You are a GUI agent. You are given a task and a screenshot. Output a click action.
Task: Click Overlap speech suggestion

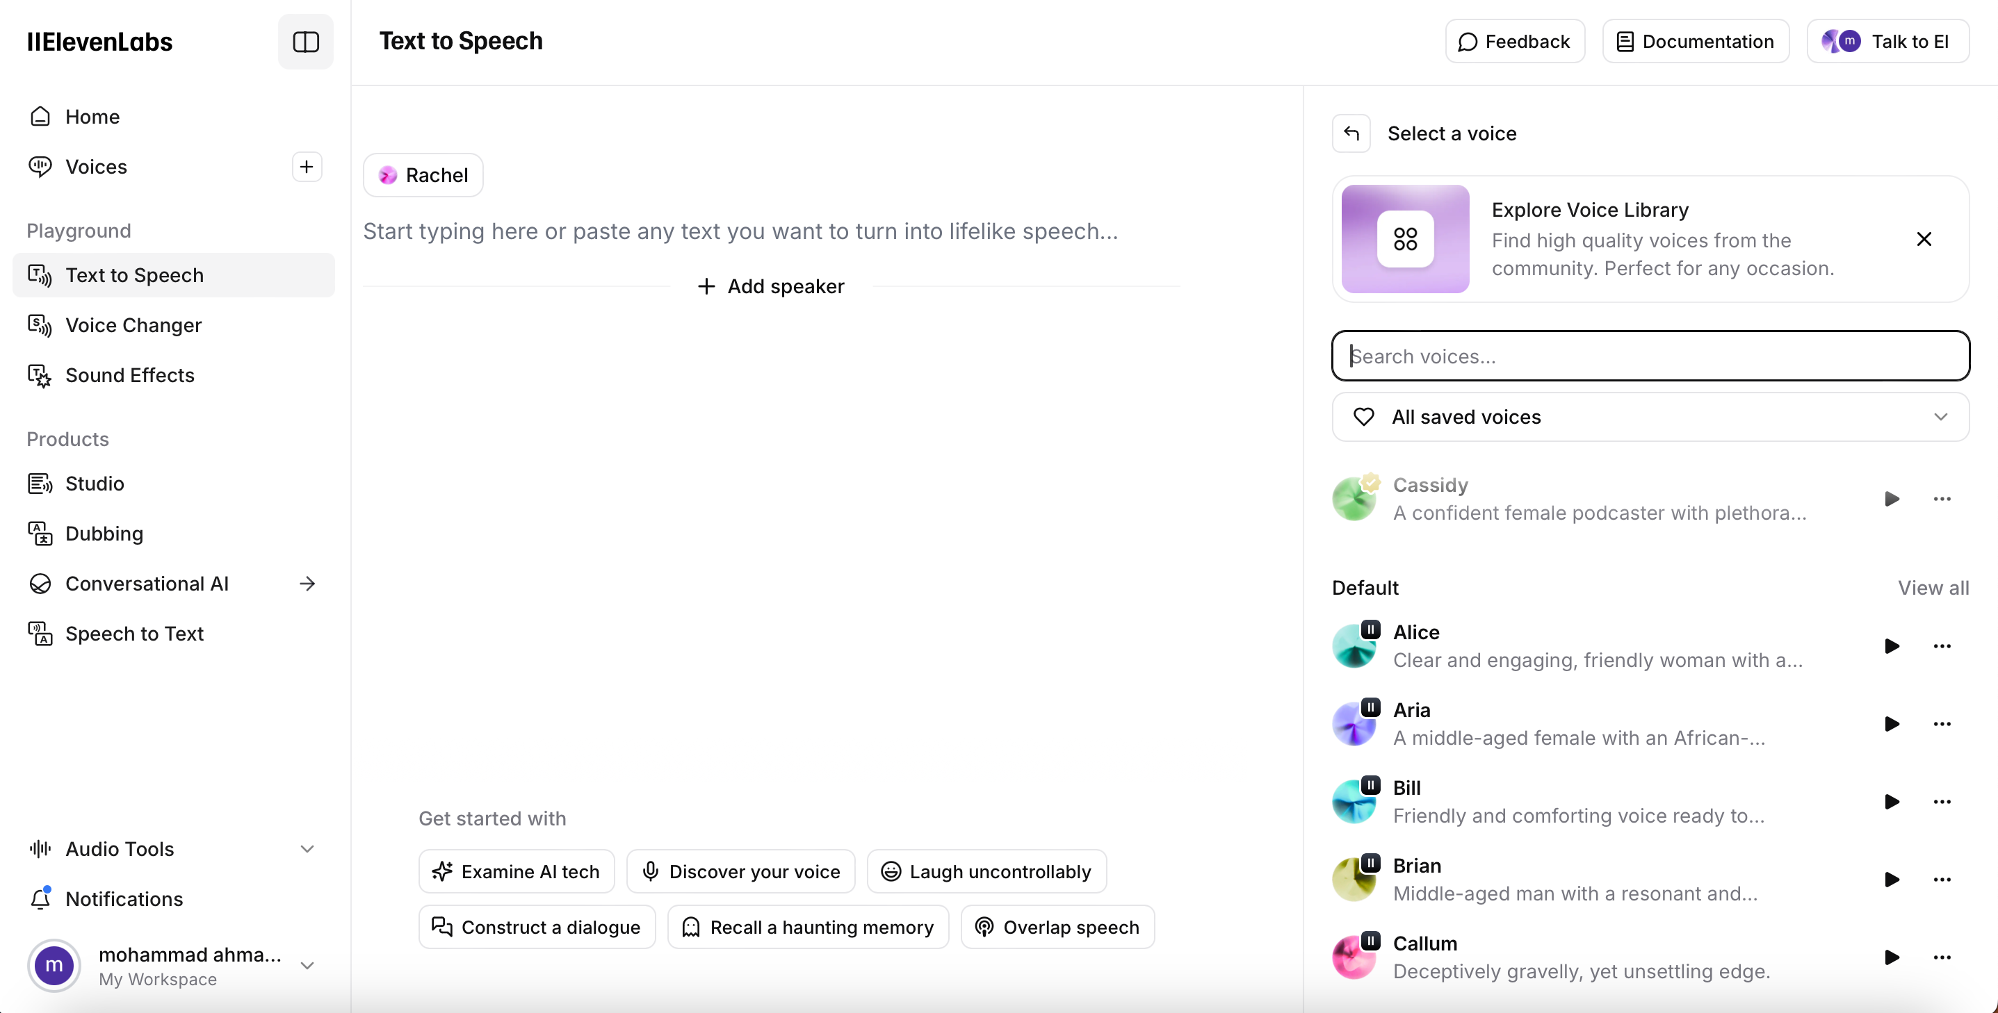1057,927
